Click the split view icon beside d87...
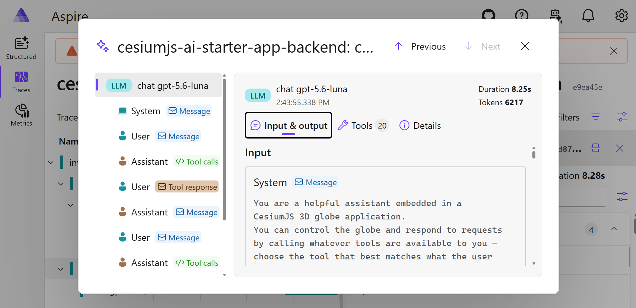Screen dimensions: 636x308 (x=596, y=148)
